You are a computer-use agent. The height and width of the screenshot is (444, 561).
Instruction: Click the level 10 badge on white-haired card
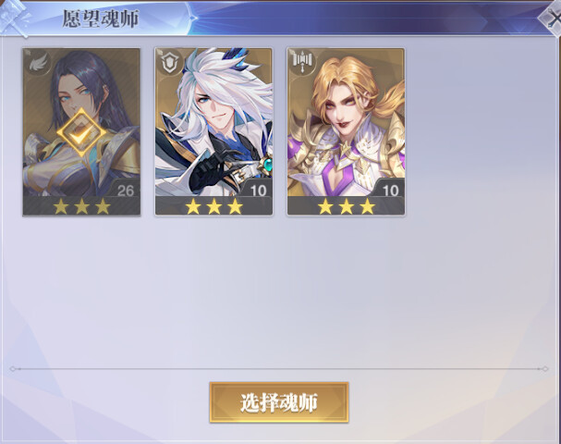coord(258,191)
